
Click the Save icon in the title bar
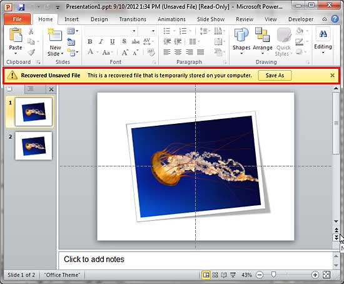(21, 8)
